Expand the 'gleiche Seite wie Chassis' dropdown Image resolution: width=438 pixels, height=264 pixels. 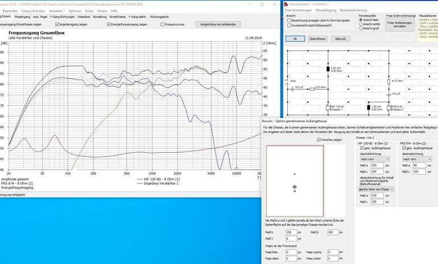(375, 189)
